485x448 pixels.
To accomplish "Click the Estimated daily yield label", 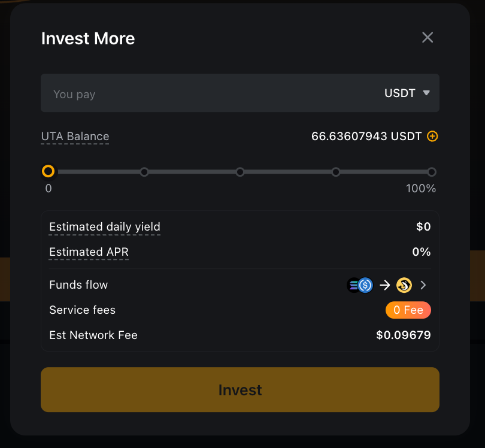I will [x=105, y=227].
